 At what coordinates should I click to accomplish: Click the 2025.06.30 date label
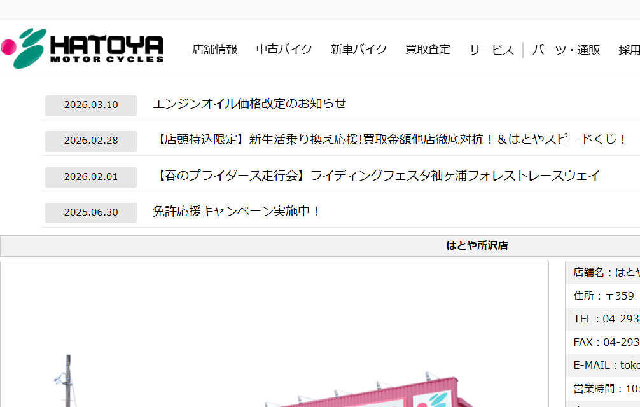pos(91,212)
